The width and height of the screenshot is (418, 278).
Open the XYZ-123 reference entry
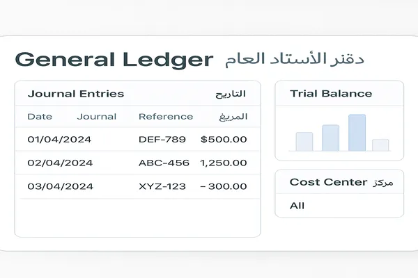[x=162, y=186]
